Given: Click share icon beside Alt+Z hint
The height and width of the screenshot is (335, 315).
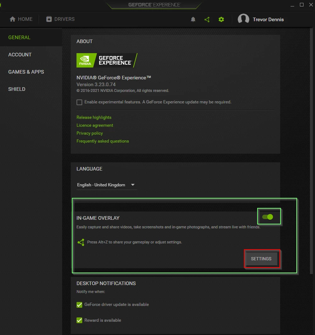Looking at the screenshot, I should pos(81,242).
